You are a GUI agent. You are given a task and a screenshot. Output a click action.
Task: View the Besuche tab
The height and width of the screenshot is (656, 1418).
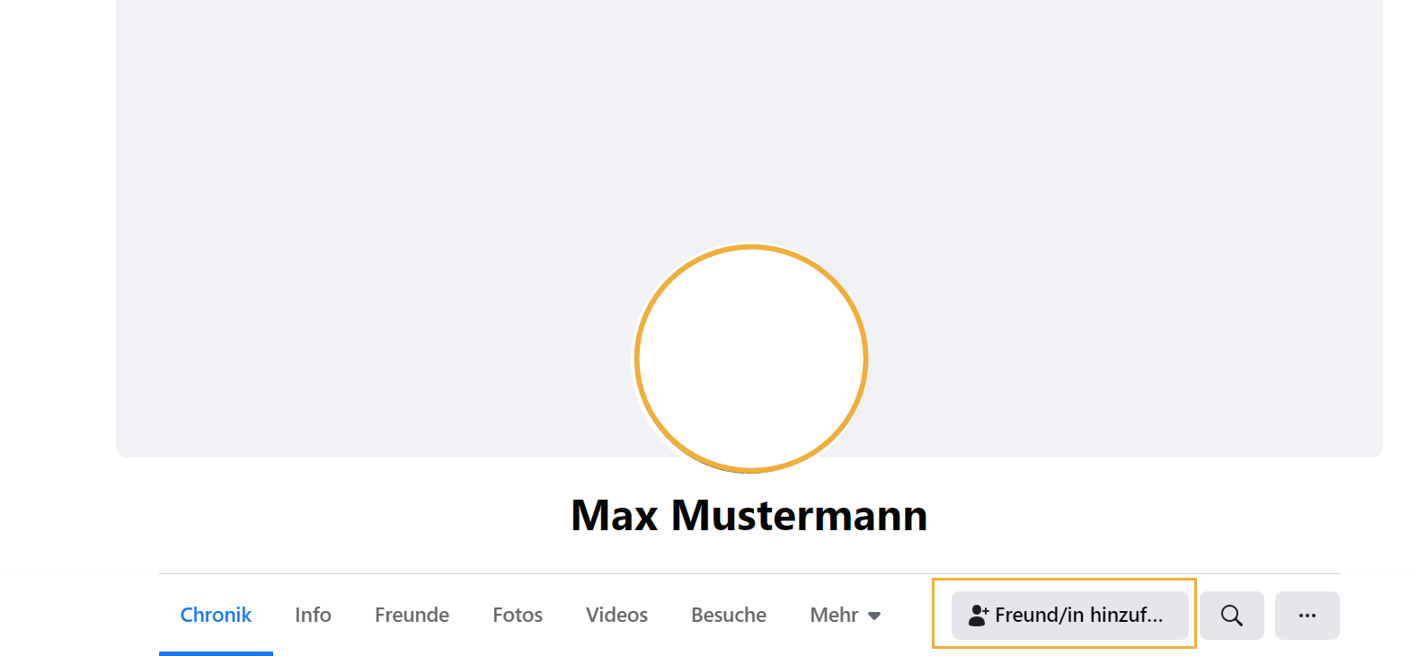coord(729,616)
